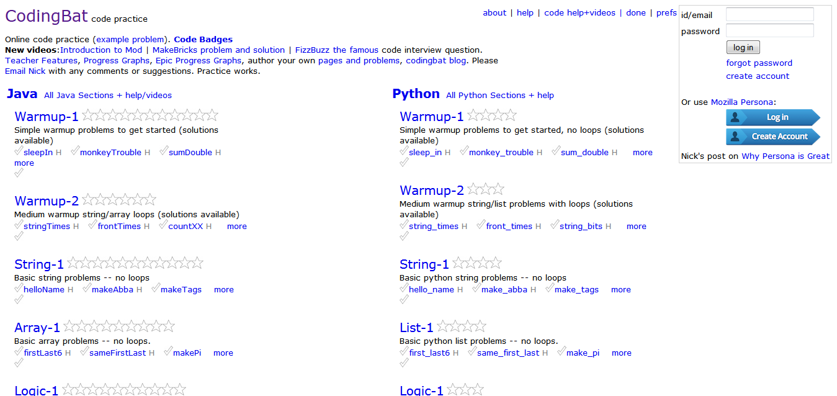Click the checkmark icon beside Java sleepIn
837x396 pixels.
pyautogui.click(x=19, y=151)
